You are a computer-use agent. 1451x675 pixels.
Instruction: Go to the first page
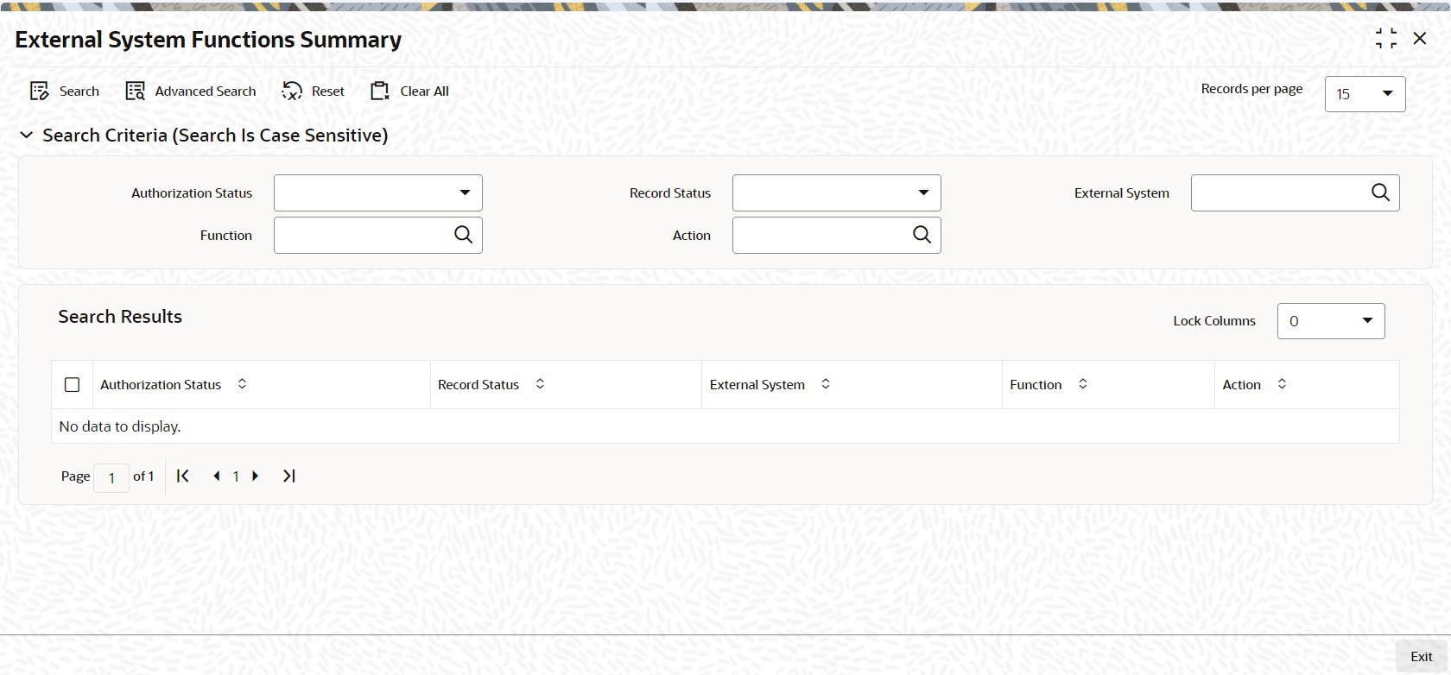click(x=182, y=476)
